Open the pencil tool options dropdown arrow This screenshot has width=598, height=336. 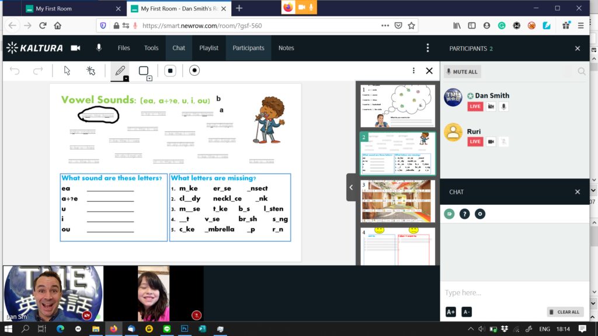point(126,78)
